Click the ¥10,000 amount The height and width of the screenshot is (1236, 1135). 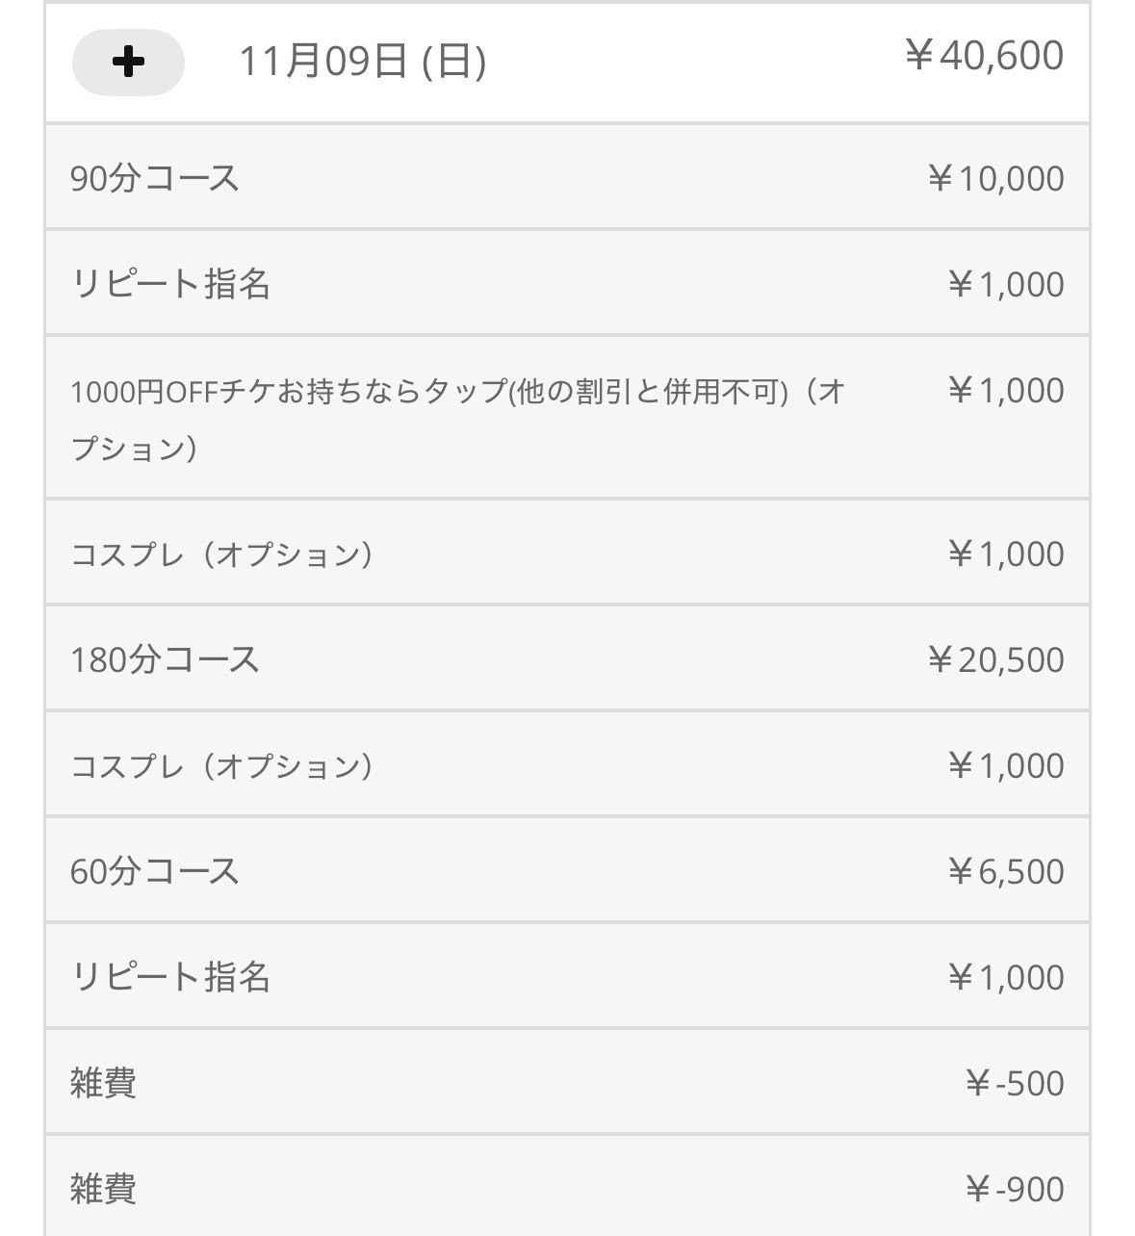(x=995, y=178)
